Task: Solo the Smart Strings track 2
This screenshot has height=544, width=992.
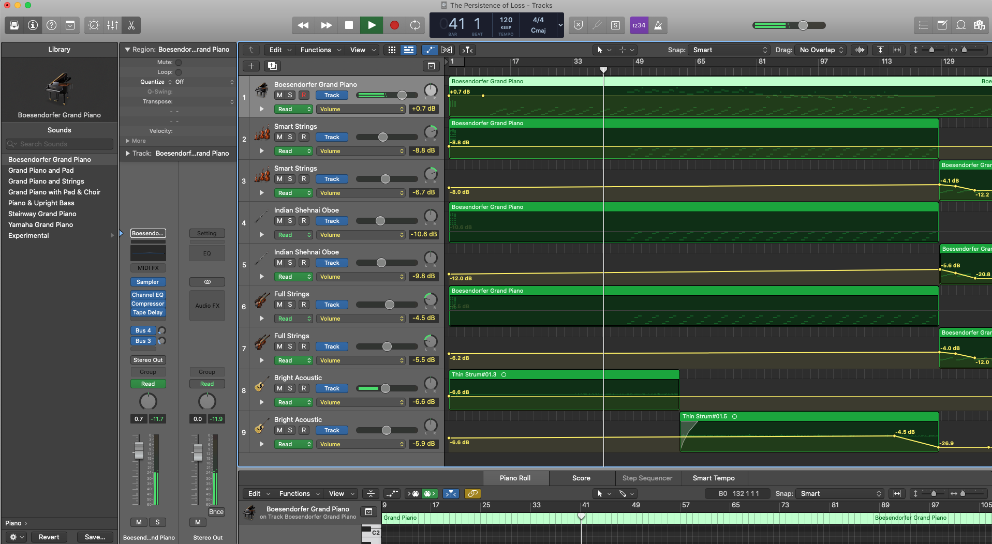Action: pos(290,137)
